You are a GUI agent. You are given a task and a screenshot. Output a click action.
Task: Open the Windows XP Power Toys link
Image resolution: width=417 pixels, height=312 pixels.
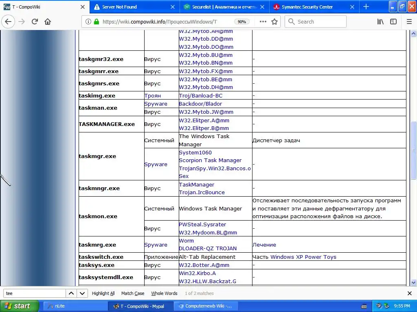pos(303,257)
